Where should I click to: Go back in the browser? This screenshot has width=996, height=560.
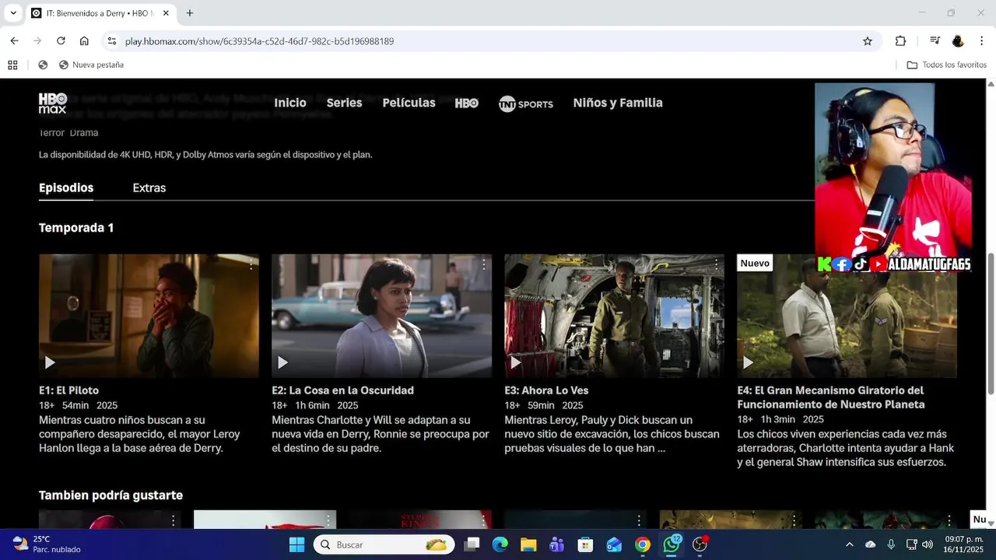pyautogui.click(x=14, y=41)
